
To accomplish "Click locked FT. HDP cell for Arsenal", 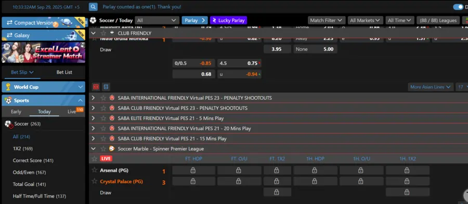I will [193, 170].
